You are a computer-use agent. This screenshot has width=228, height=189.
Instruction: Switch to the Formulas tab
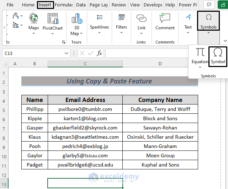tap(64, 5)
